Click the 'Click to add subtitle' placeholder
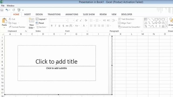Viewport: 173px width, 97px height. coord(56,74)
